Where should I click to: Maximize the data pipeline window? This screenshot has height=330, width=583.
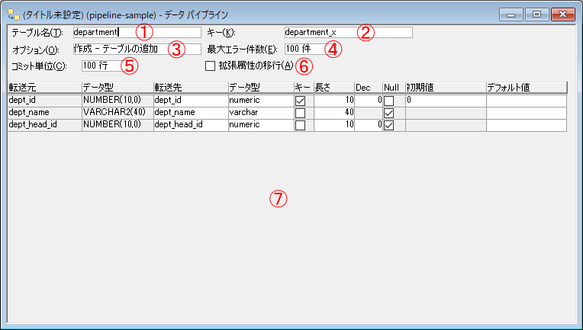[536, 14]
